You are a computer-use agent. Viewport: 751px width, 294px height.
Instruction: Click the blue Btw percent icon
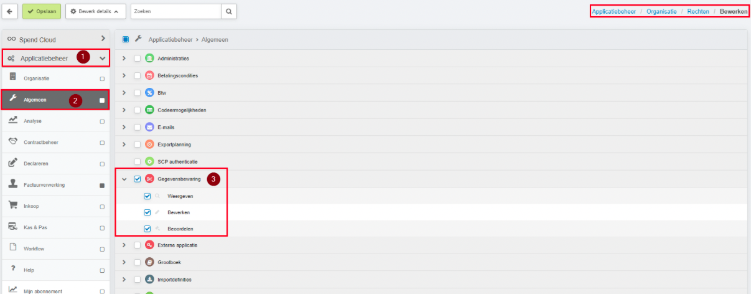click(x=149, y=93)
